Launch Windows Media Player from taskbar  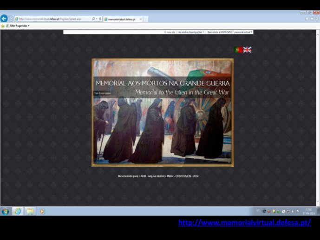[42, 211]
